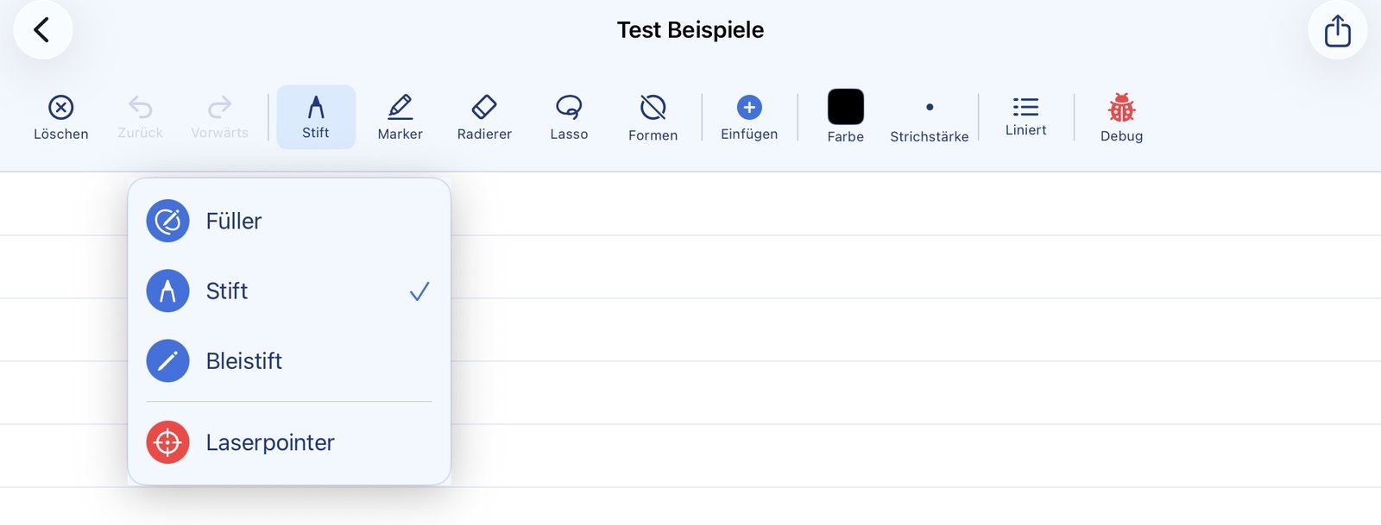
Task: Open the Strichstärke stroke width settings
Action: point(930,116)
